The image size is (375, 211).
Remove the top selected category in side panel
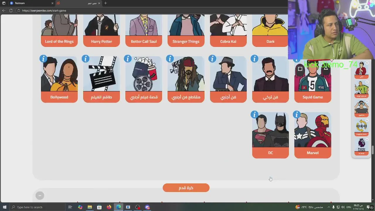(367, 63)
